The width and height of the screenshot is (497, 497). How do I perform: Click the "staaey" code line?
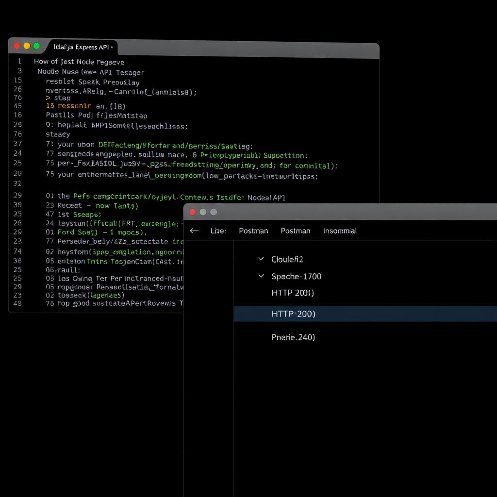tap(58, 134)
